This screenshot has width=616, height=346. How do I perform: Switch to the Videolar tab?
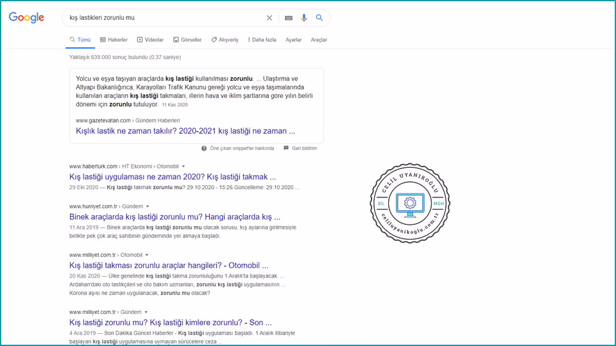(150, 40)
